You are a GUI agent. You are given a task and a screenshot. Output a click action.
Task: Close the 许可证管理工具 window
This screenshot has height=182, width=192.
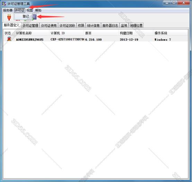[184, 3]
